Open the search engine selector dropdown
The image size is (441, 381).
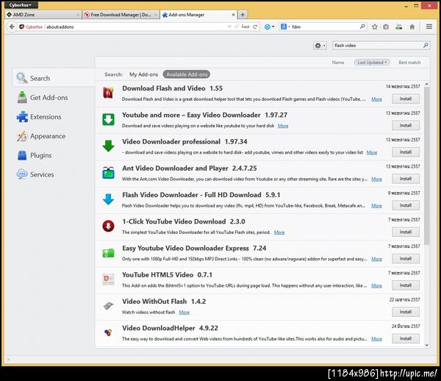tap(285, 26)
